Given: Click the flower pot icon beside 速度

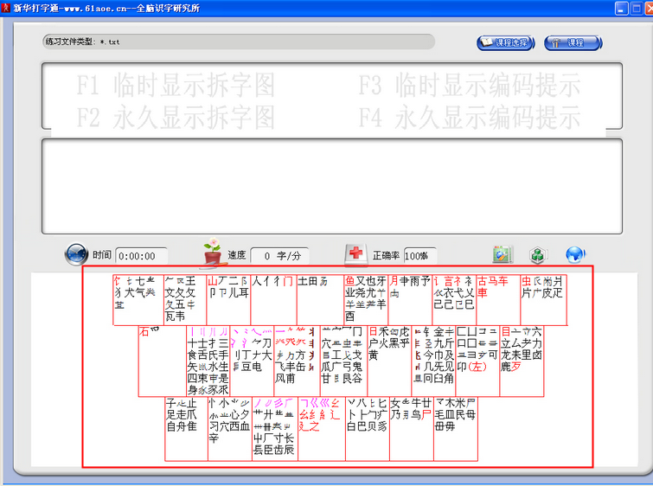Looking at the screenshot, I should (x=212, y=253).
